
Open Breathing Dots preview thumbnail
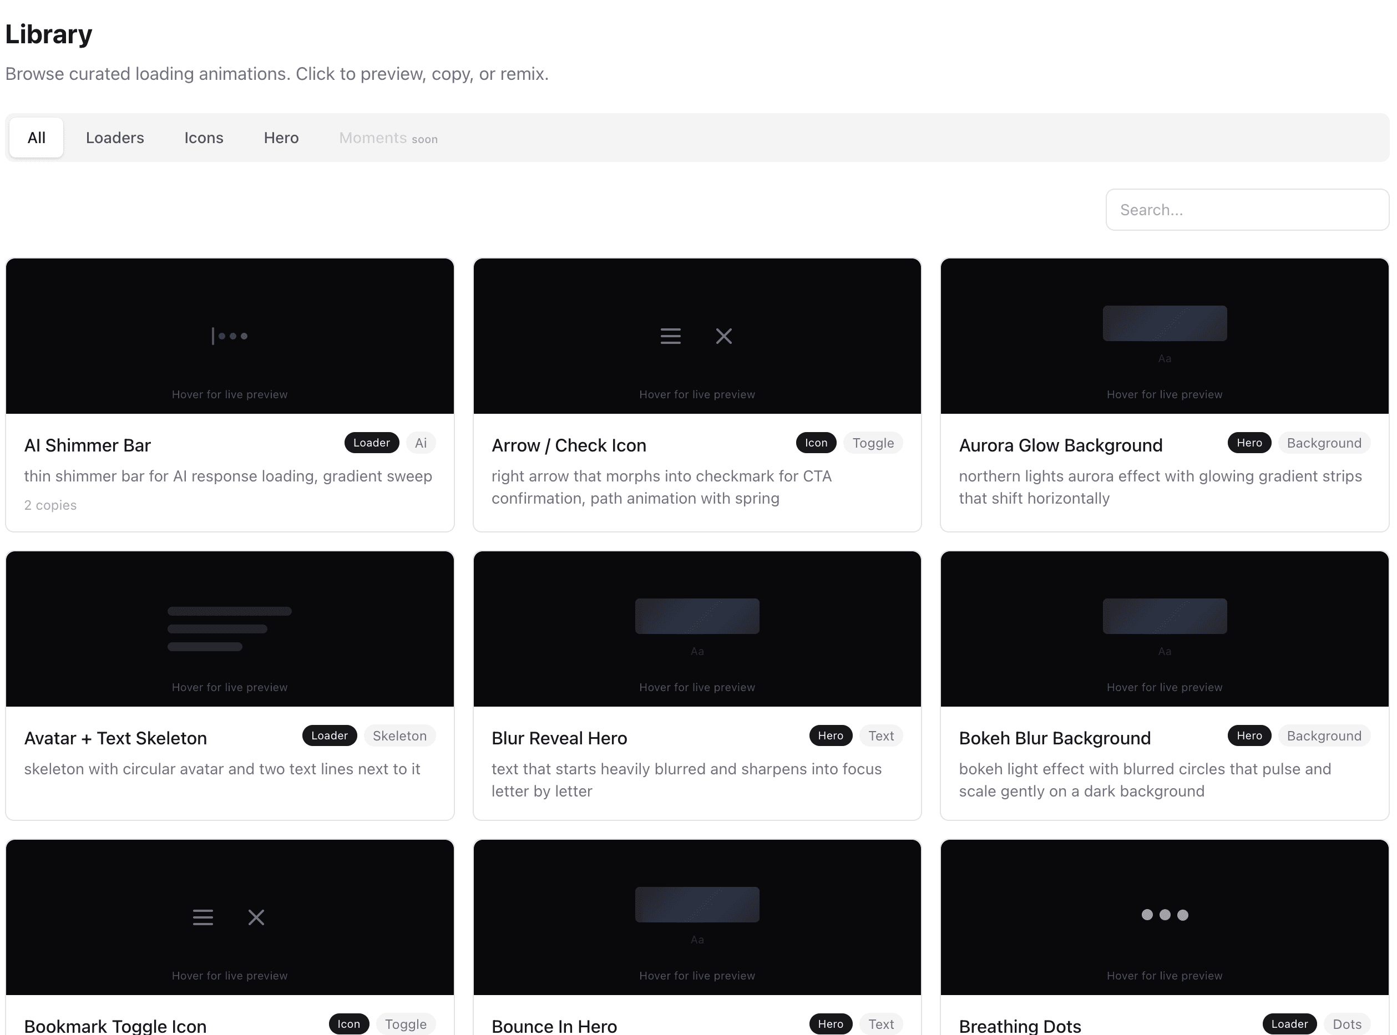[1165, 917]
